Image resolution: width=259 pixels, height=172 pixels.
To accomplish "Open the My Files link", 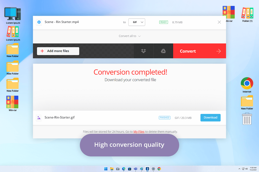I will (x=139, y=132).
